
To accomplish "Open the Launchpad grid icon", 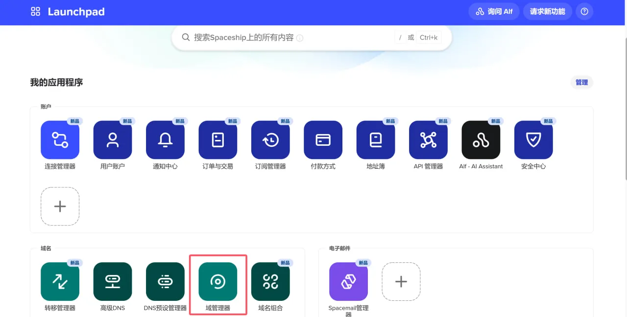I will tap(36, 12).
